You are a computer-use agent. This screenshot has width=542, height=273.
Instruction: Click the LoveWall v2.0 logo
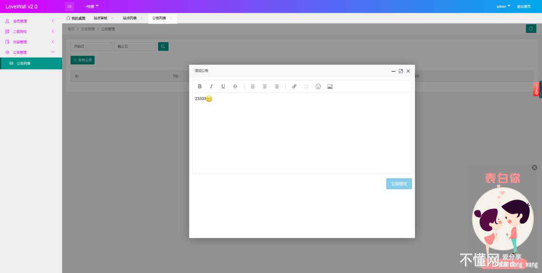pos(21,7)
